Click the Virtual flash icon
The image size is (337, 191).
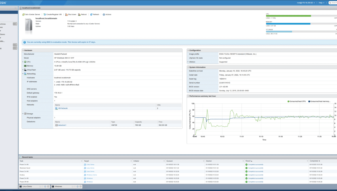25,70
